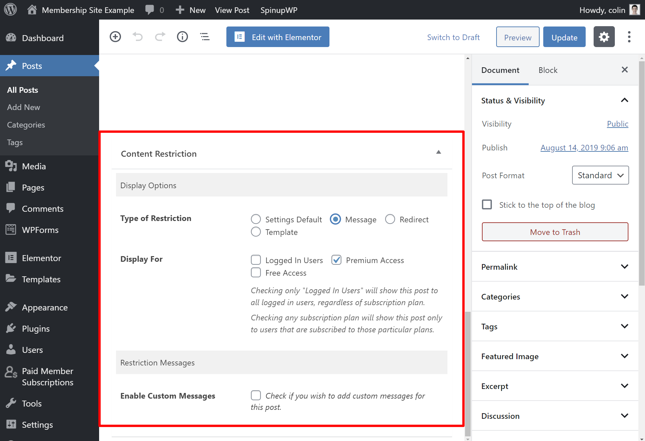645x441 pixels.
Task: Switch to the Document tab
Action: coord(500,70)
